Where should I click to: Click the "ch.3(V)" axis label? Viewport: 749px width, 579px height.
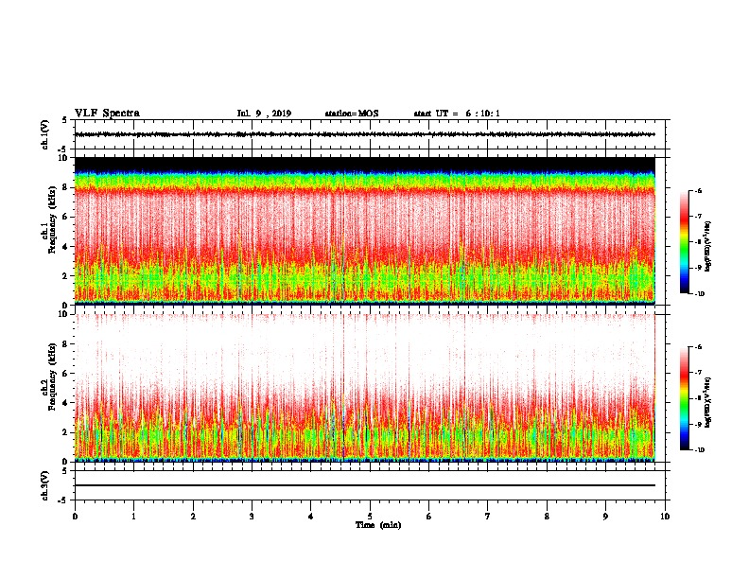click(44, 485)
